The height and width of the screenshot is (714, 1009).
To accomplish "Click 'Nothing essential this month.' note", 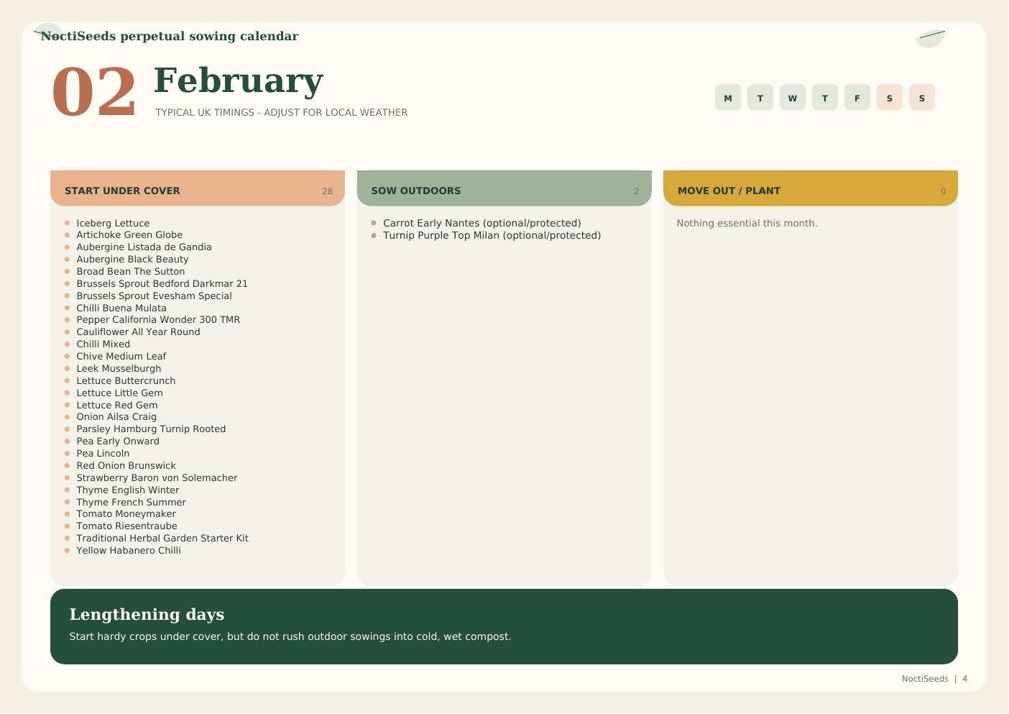I will click(747, 224).
